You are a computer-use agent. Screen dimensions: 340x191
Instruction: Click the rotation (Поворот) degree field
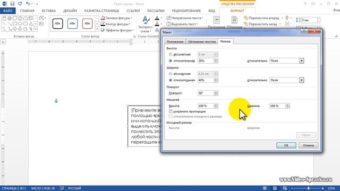click(206, 93)
